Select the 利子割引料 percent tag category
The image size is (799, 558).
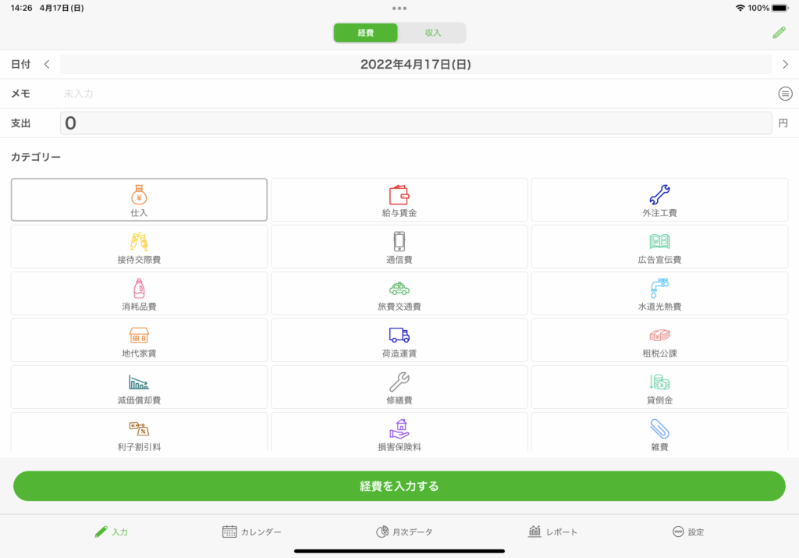(139, 432)
